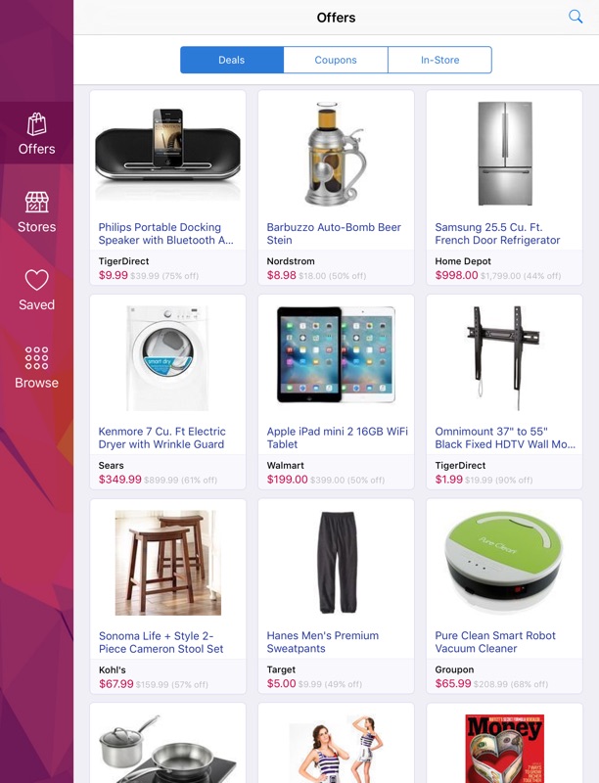Open the cookware set deal image
This screenshot has width=599, height=783.
[x=167, y=749]
